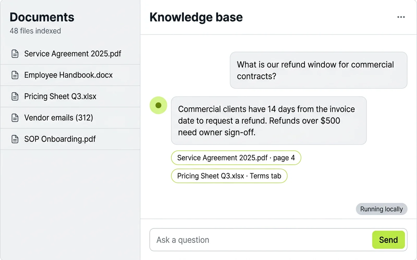The height and width of the screenshot is (260, 417).
Task: Click the file icon beside Vendor emails (312)
Action: coord(15,118)
